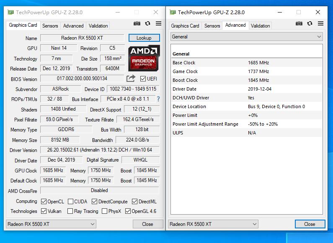This screenshot has height=243, width=333.
Task: Open hamburger menu in right GPU-Z window
Action: 321,23
